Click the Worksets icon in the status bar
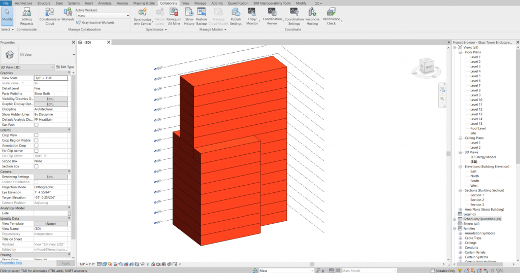 coord(255,270)
